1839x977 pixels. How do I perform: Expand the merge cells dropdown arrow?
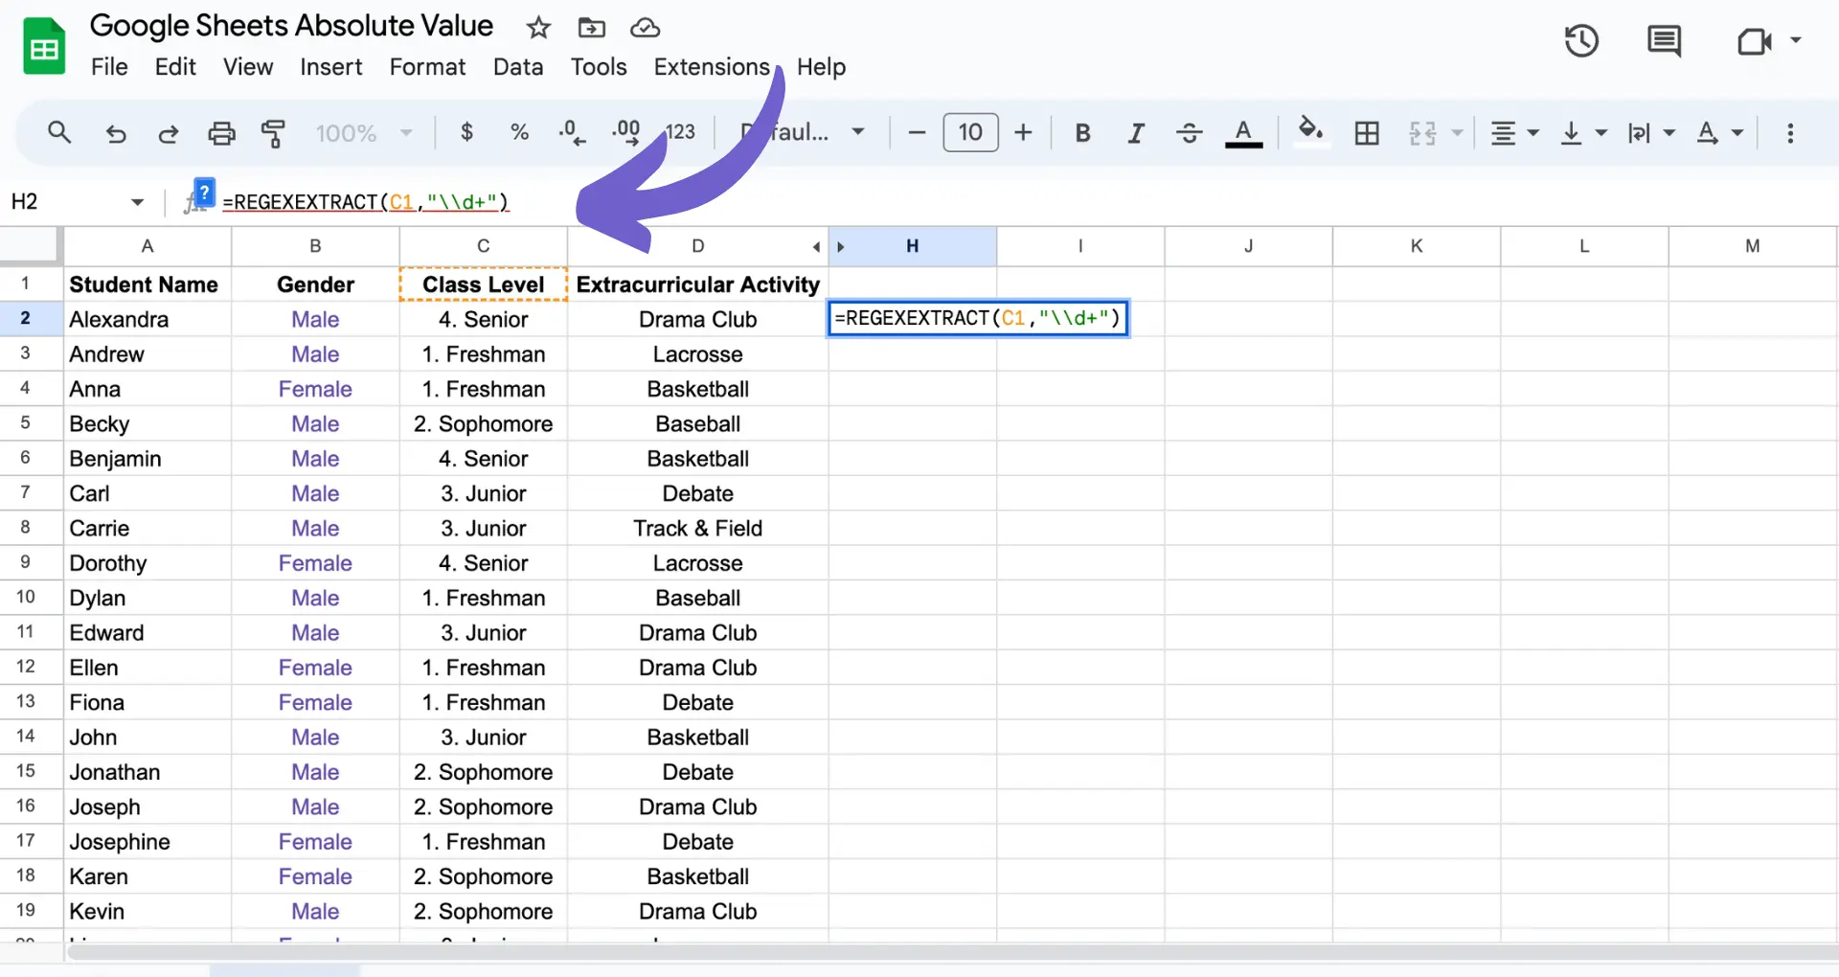[x=1457, y=133]
